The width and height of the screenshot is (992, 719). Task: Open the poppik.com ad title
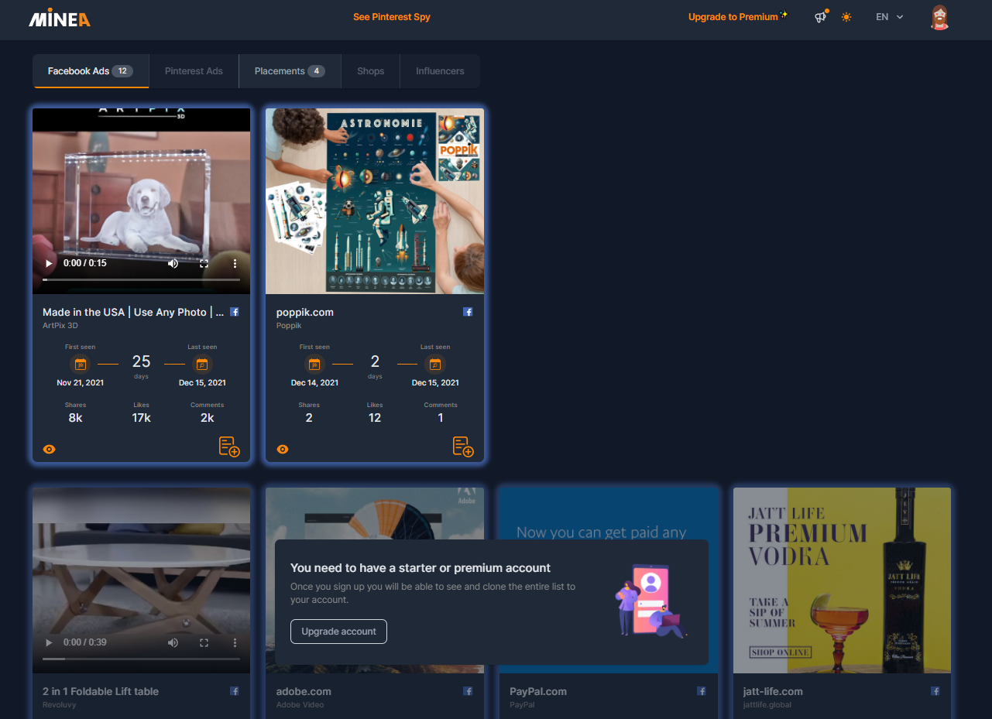pos(305,312)
